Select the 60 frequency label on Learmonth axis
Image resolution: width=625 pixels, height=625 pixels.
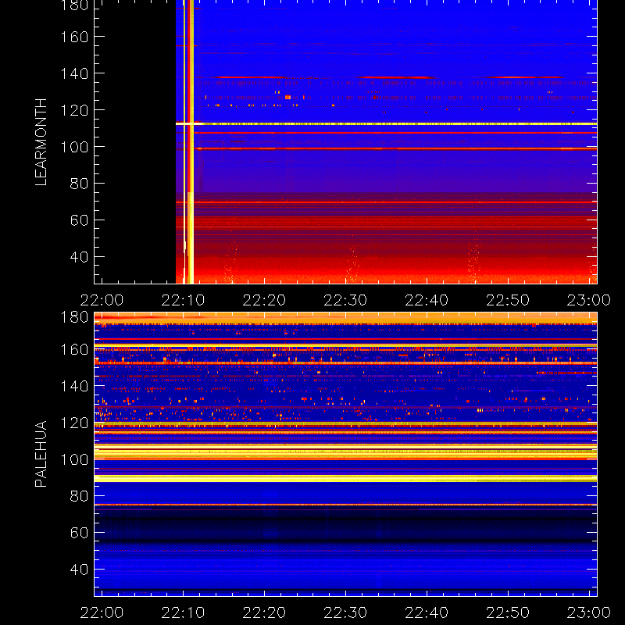pyautogui.click(x=79, y=220)
